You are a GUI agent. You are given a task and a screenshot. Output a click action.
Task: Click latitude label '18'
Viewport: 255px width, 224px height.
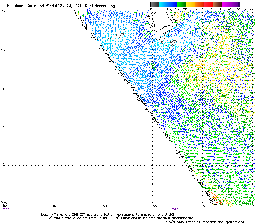[x=3, y=50]
